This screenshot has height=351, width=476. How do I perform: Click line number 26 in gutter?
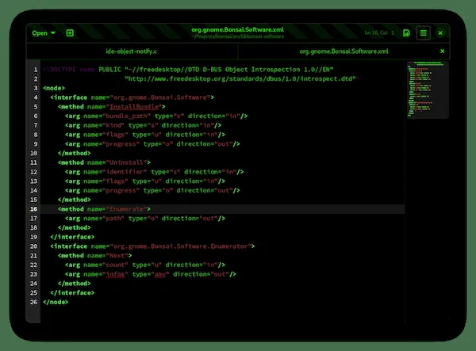click(x=33, y=302)
